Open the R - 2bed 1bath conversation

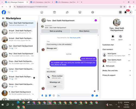(18, 93)
